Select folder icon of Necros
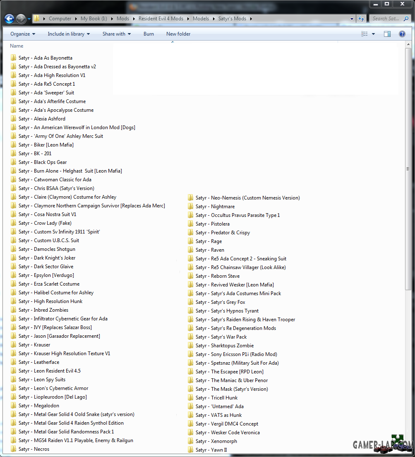Viewport: 415px width, 457px height. click(x=13, y=449)
